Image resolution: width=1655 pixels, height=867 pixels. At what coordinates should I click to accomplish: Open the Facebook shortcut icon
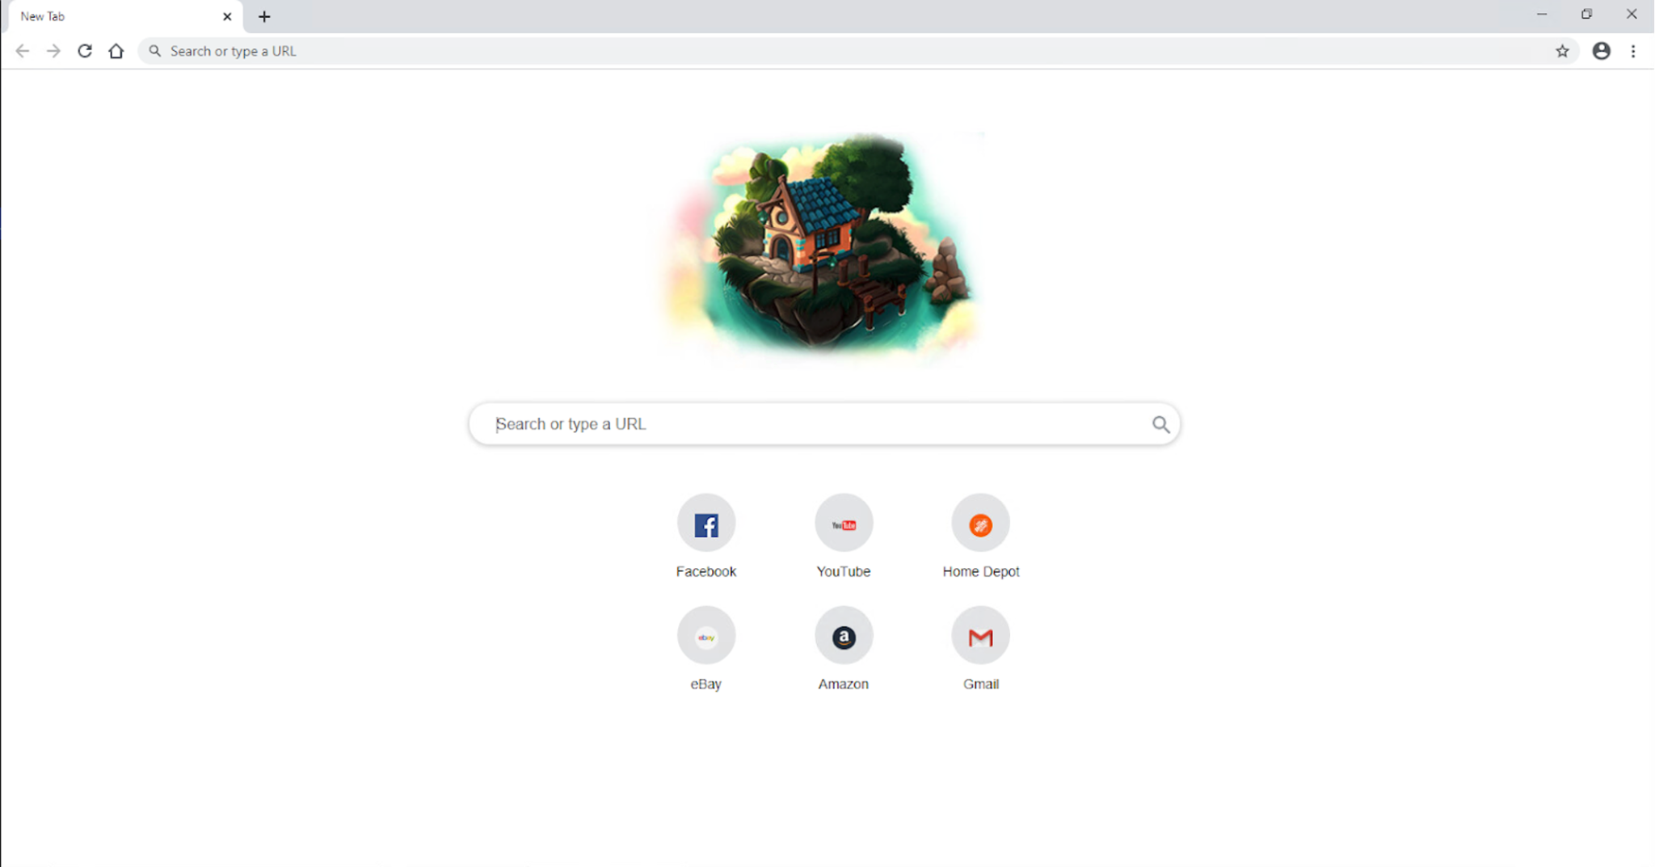click(x=705, y=524)
